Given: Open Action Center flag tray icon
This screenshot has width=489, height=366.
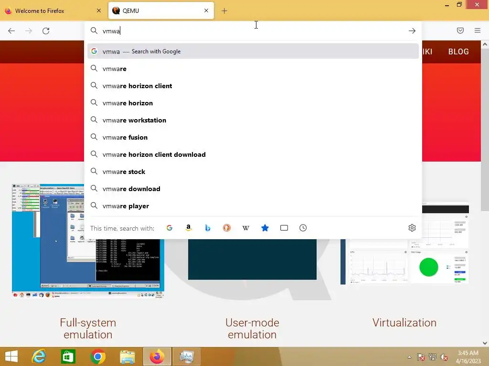Looking at the screenshot, I should pos(421,357).
